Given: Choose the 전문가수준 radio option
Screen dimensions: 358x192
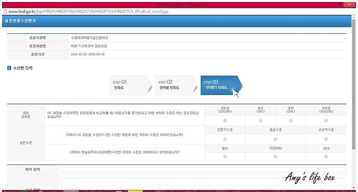Looking at the screenshot, I should tap(225, 139).
